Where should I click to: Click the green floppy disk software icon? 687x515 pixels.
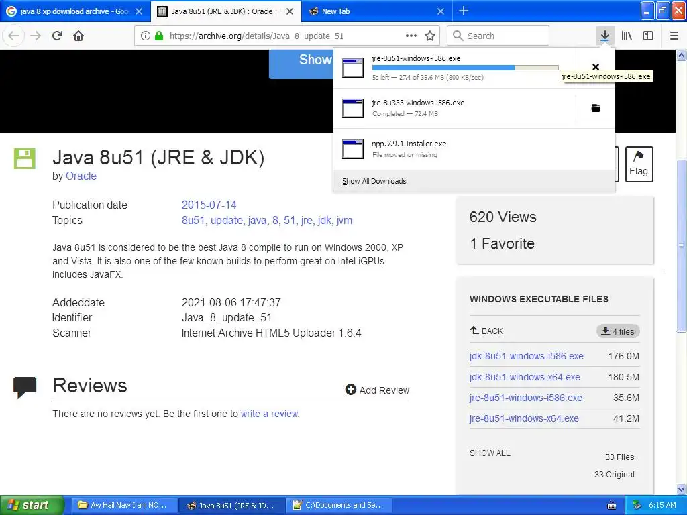pyautogui.click(x=25, y=158)
